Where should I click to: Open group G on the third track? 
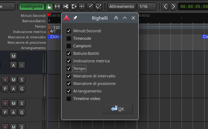[x=22, y=113]
